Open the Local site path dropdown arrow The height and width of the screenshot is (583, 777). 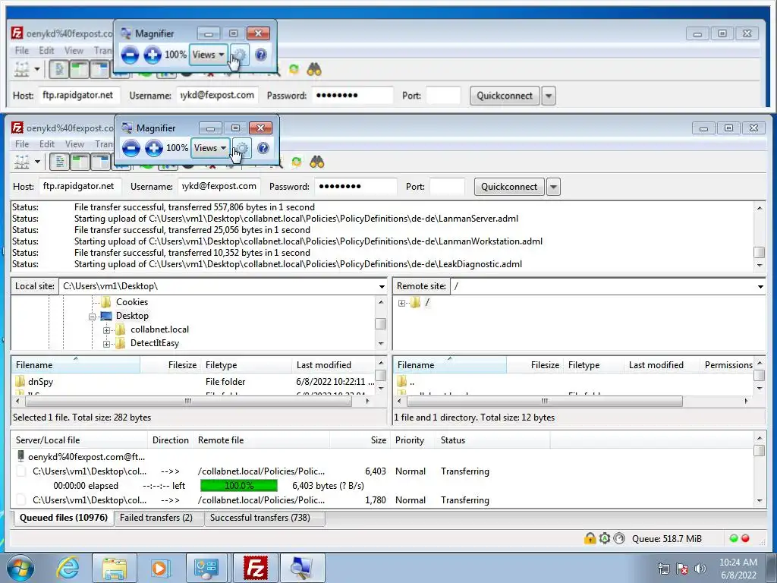click(x=382, y=286)
